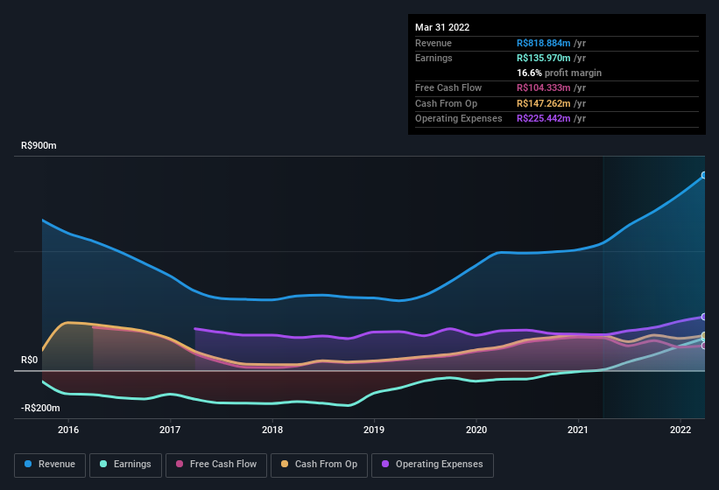The width and height of the screenshot is (719, 490).
Task: Select the 2021 x-axis year label
Action: pyautogui.click(x=578, y=430)
